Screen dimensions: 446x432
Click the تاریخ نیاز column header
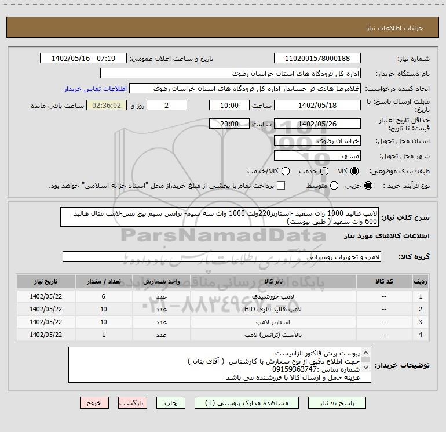[46, 281]
